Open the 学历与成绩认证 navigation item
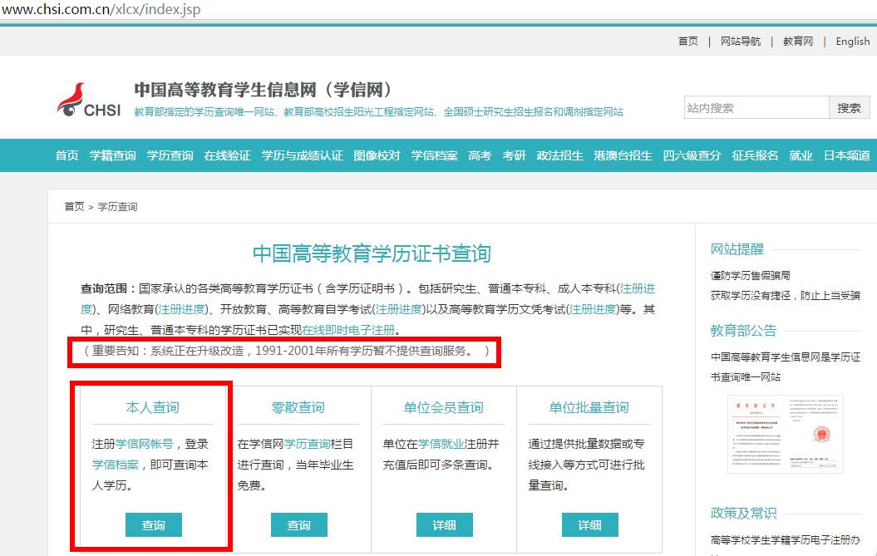The image size is (877, 556). pyautogui.click(x=303, y=155)
